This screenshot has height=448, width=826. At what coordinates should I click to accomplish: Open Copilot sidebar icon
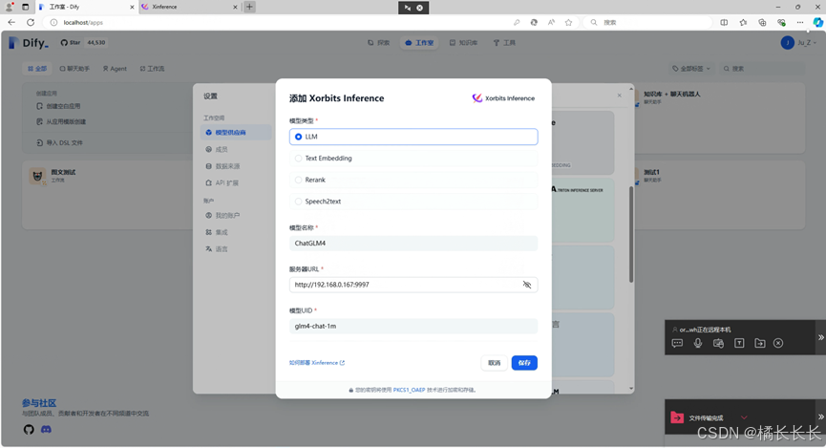[x=817, y=22]
